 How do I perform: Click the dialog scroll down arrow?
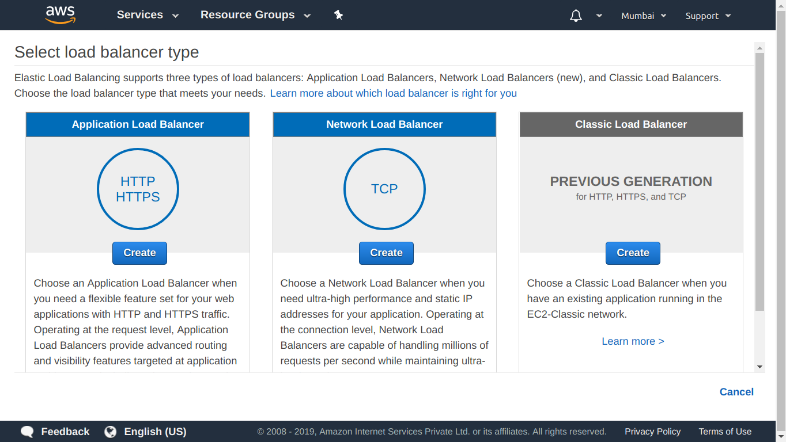click(759, 367)
